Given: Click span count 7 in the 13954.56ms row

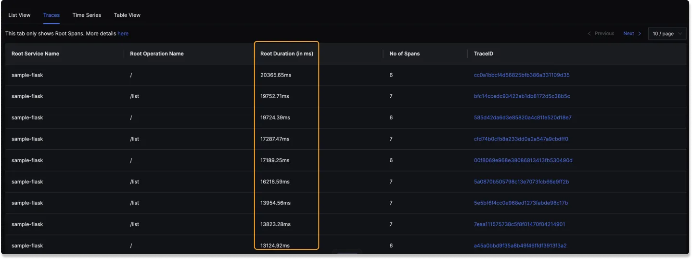Looking at the screenshot, I should [391, 203].
